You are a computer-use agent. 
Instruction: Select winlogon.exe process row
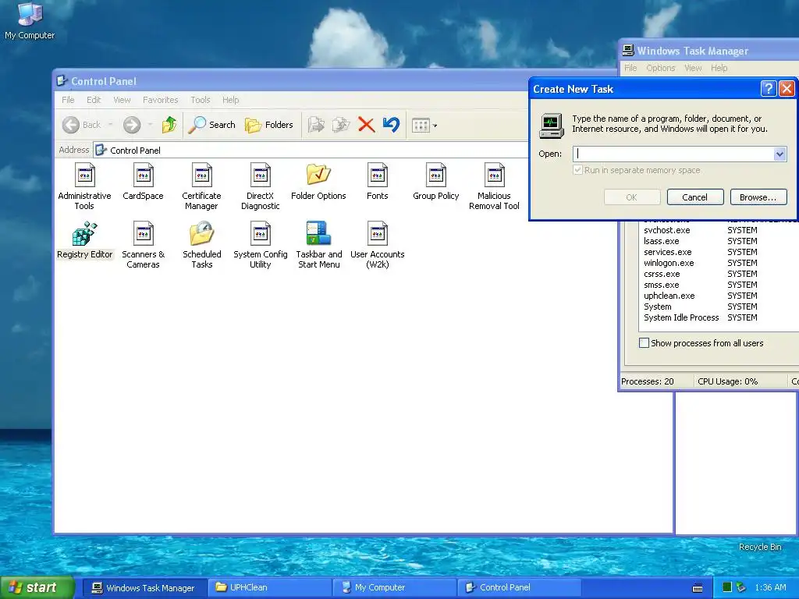point(669,263)
